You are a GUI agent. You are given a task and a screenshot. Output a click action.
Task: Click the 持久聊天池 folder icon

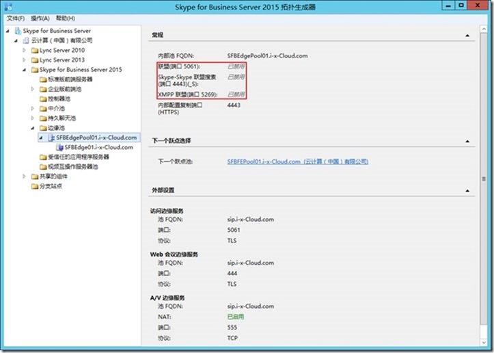[43, 118]
